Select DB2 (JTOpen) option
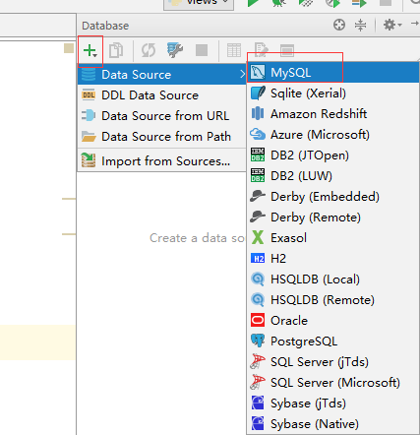This screenshot has height=435, width=420. coord(332,155)
